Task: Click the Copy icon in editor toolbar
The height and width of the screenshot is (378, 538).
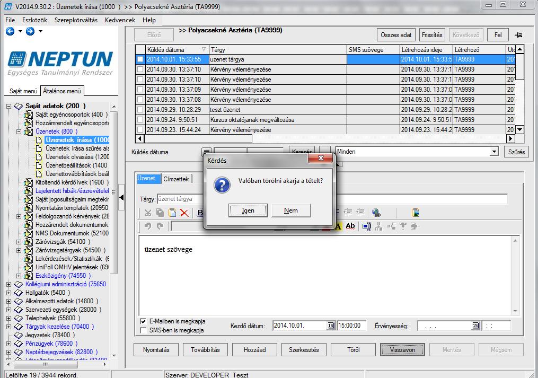Action: point(160,213)
